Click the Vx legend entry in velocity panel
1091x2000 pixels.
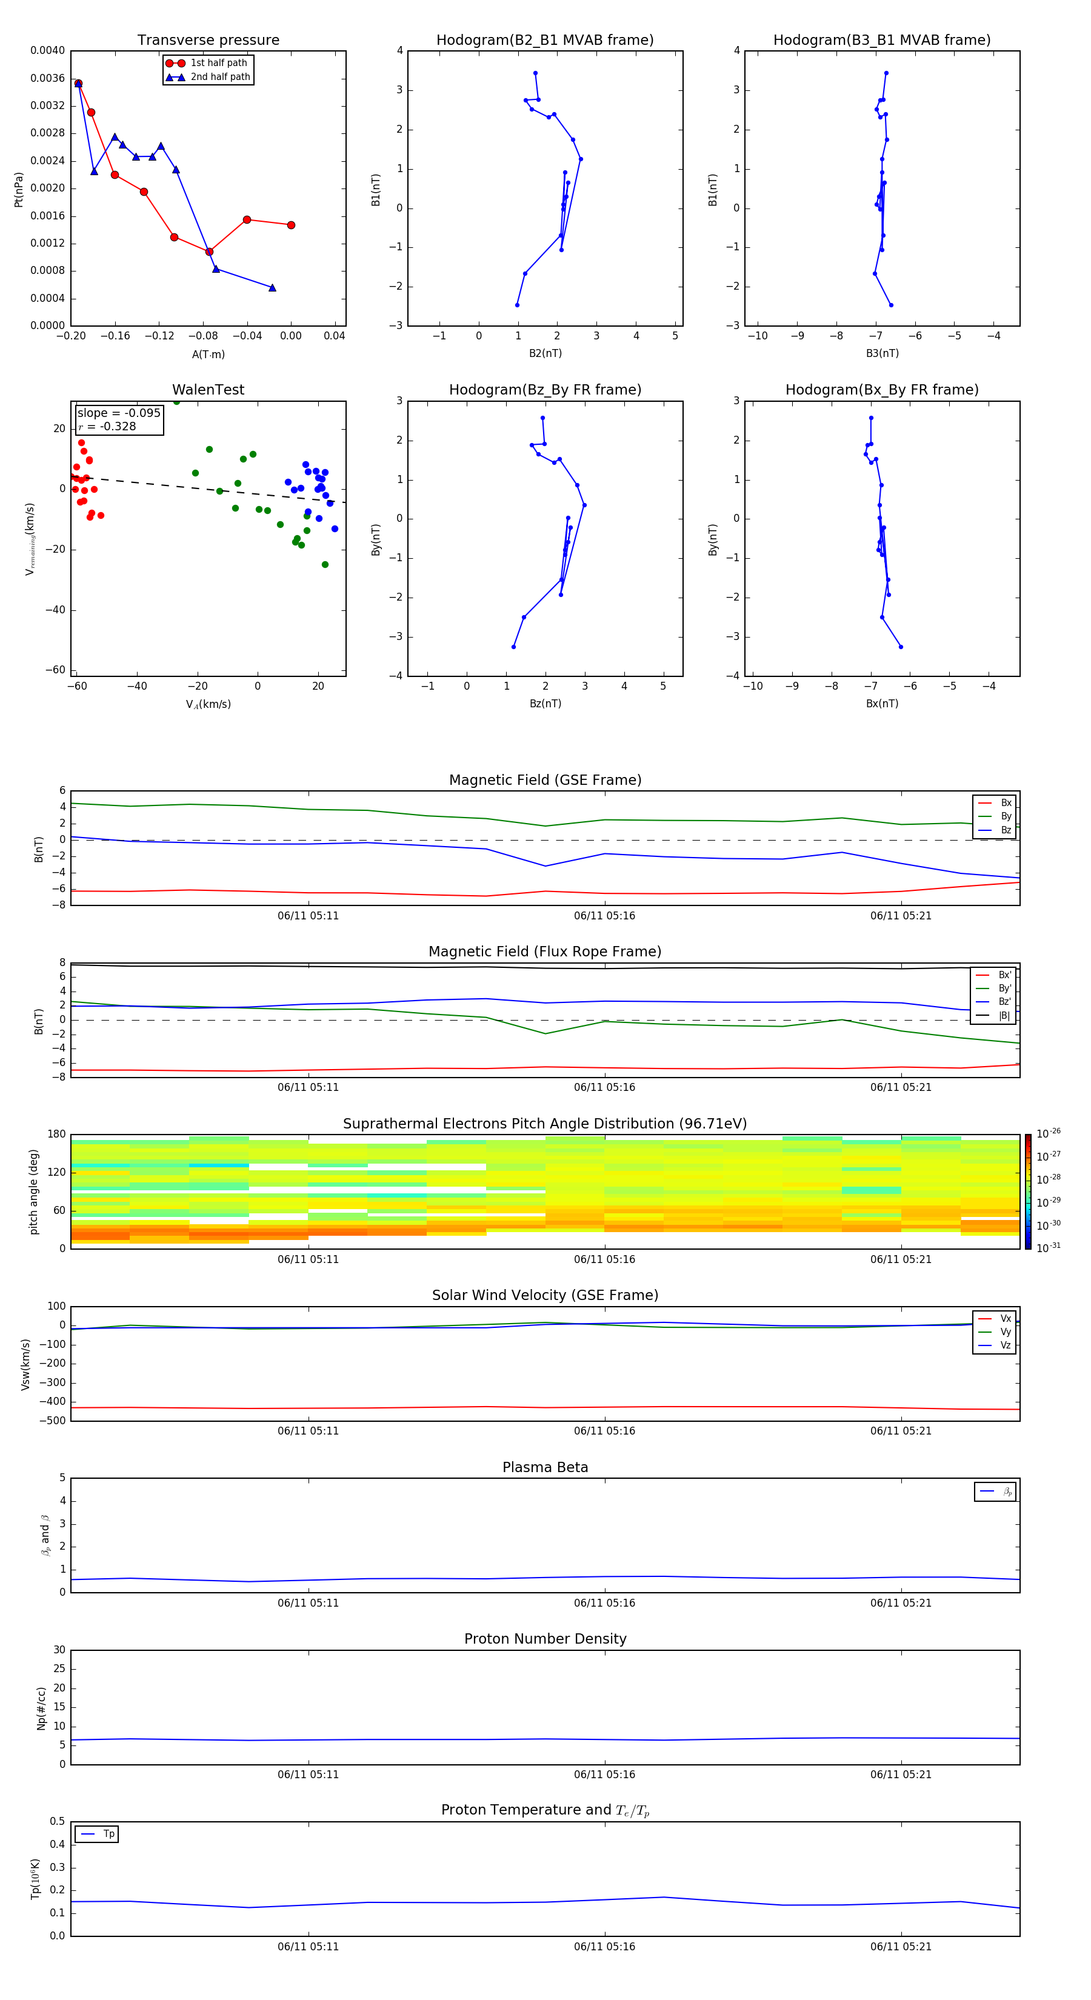[x=995, y=1319]
